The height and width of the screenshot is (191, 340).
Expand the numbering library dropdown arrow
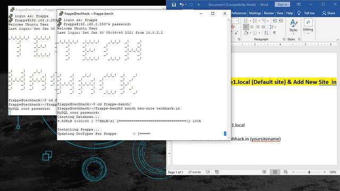[259, 21]
